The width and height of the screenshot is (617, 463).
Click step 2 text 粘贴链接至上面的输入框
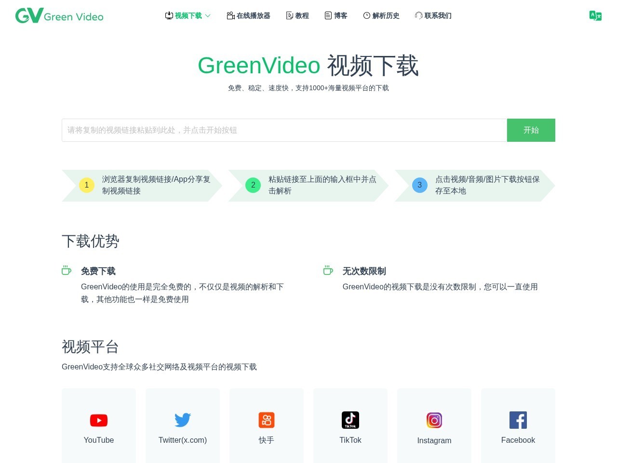[x=322, y=185]
